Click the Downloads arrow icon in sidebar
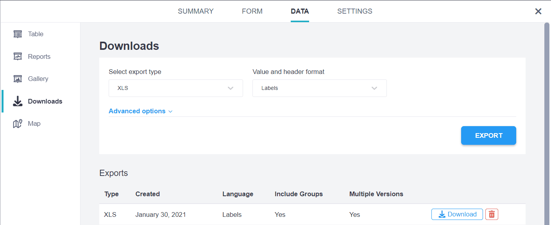The width and height of the screenshot is (551, 225). 18,102
